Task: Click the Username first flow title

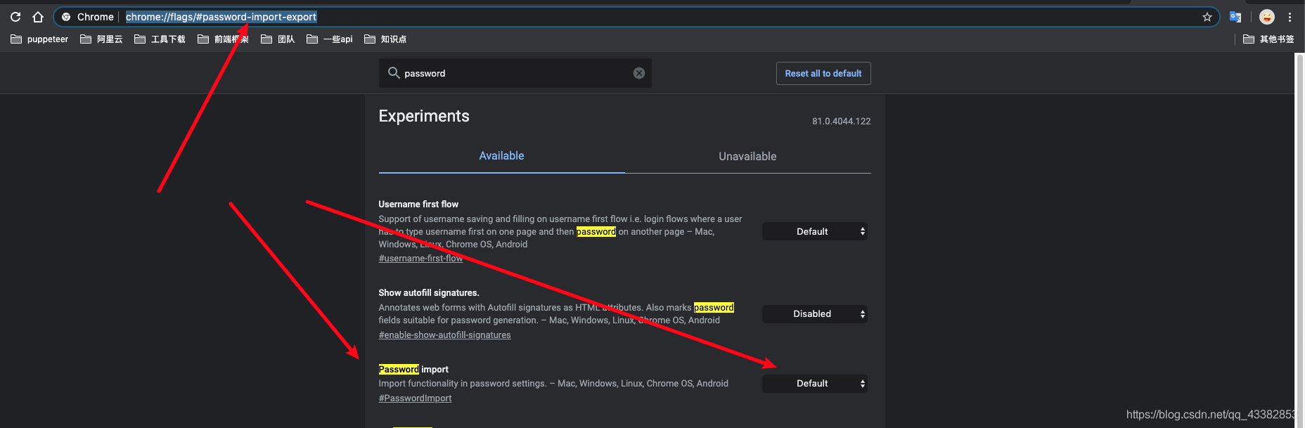Action: click(x=418, y=205)
